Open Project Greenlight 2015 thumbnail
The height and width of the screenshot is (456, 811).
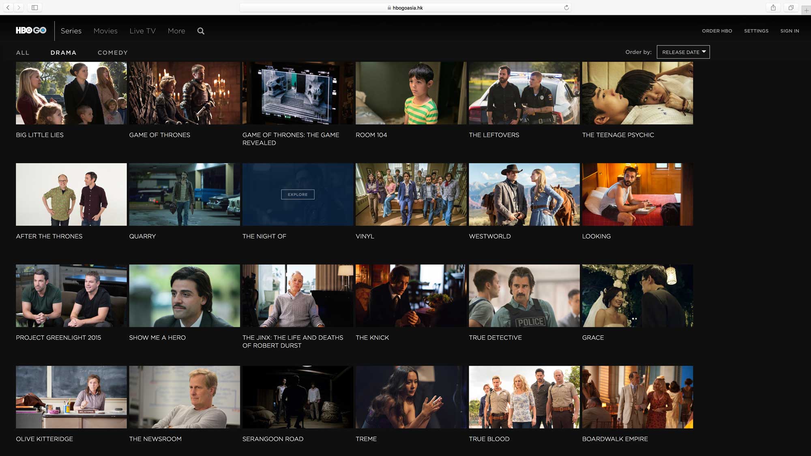[71, 296]
